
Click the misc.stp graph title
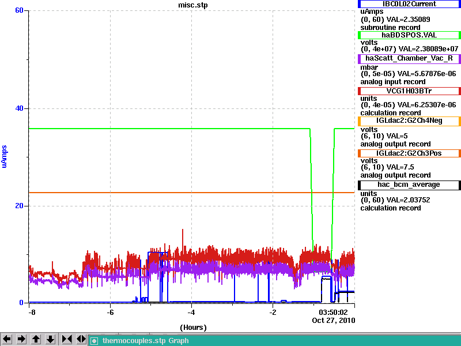click(x=193, y=5)
